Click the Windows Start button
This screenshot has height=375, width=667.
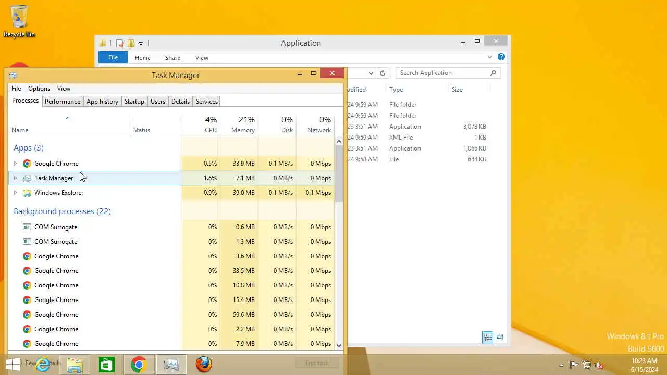pyautogui.click(x=14, y=365)
